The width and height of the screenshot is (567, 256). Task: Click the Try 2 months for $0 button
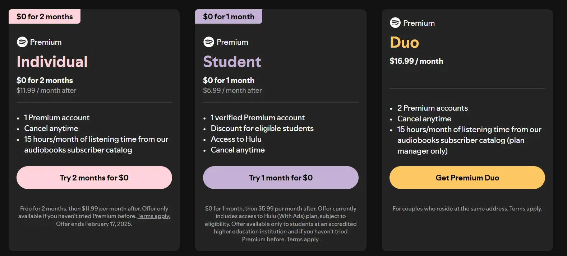[x=94, y=178]
